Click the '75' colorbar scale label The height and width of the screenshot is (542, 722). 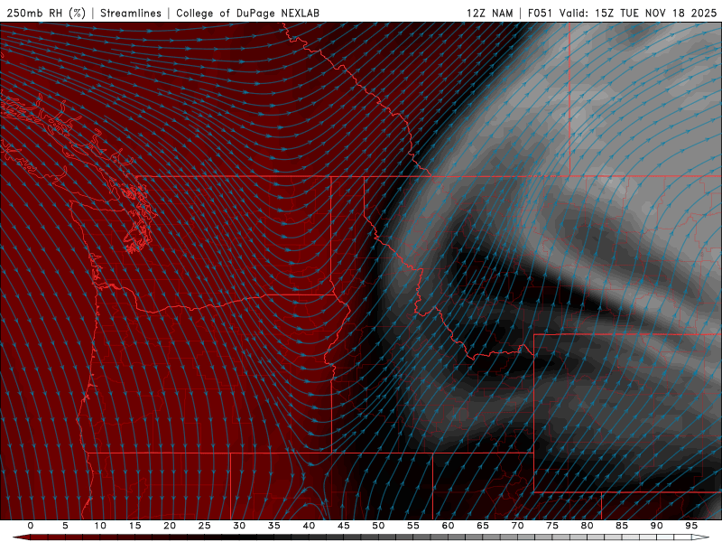click(x=552, y=526)
